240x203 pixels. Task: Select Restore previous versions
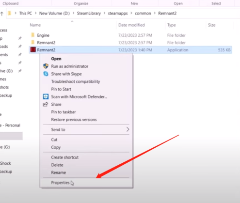pos(86,120)
